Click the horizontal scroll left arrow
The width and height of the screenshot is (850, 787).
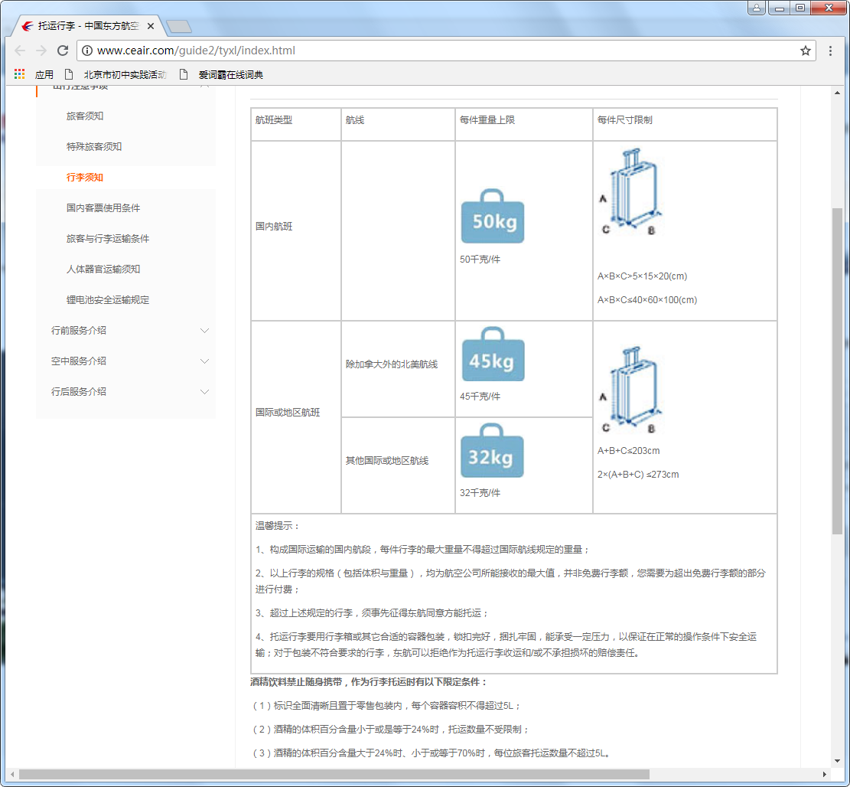(x=12, y=774)
